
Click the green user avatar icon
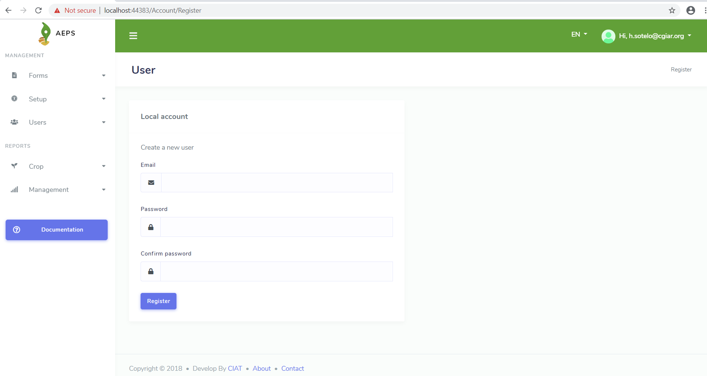(608, 36)
